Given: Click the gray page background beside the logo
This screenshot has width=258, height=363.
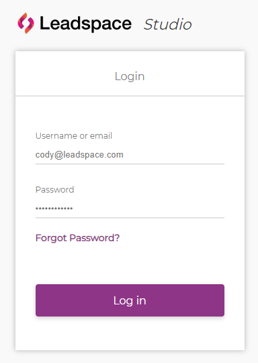Looking at the screenshot, I should (224, 24).
